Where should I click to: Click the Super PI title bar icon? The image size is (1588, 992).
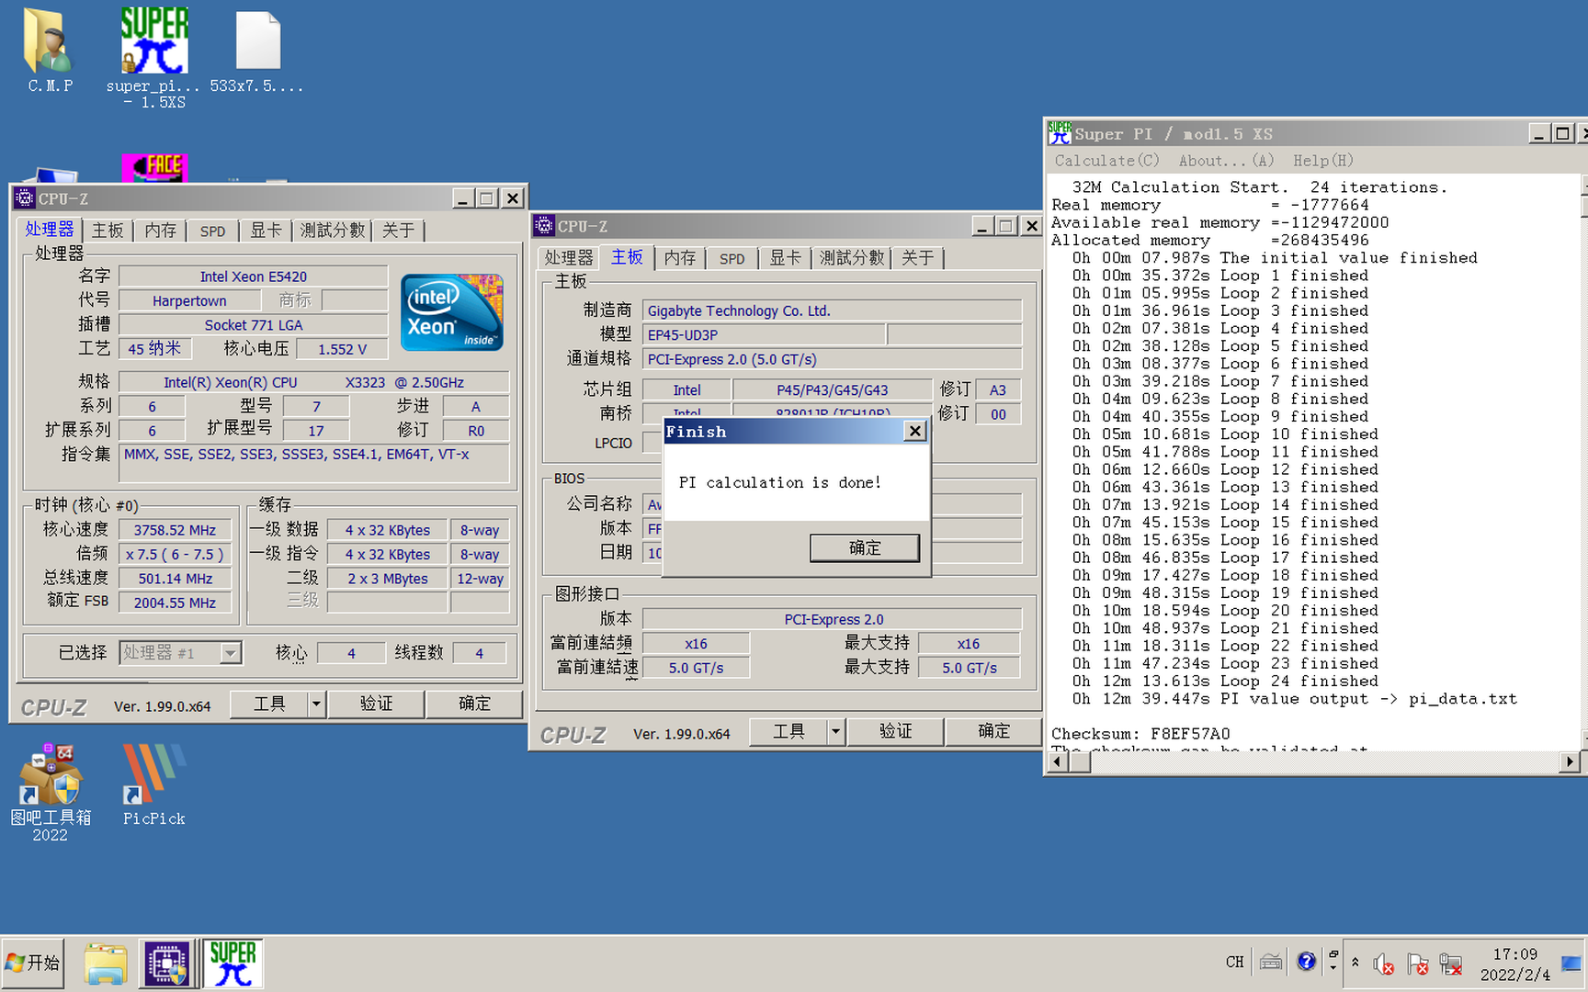tap(1060, 133)
